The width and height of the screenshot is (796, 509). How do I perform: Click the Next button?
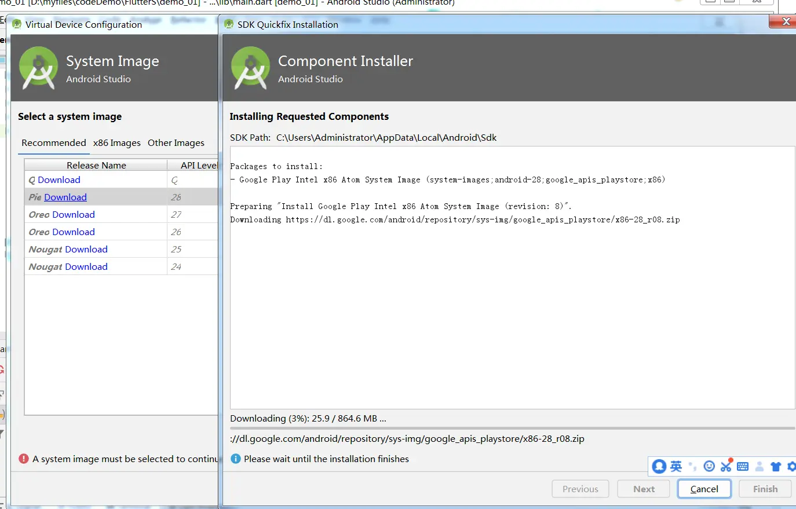(644, 489)
